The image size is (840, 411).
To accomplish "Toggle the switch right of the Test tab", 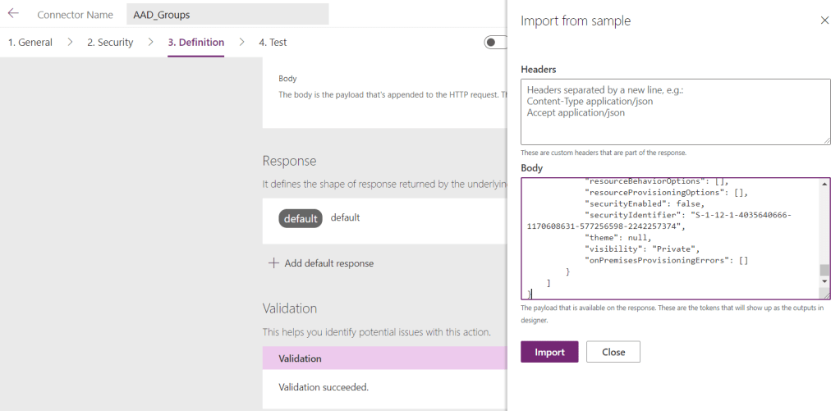I will [x=495, y=43].
